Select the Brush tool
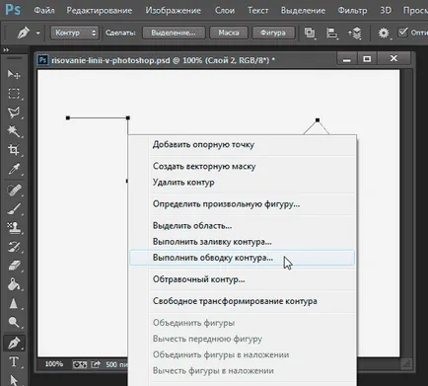The width and height of the screenshot is (428, 386). tap(14, 208)
